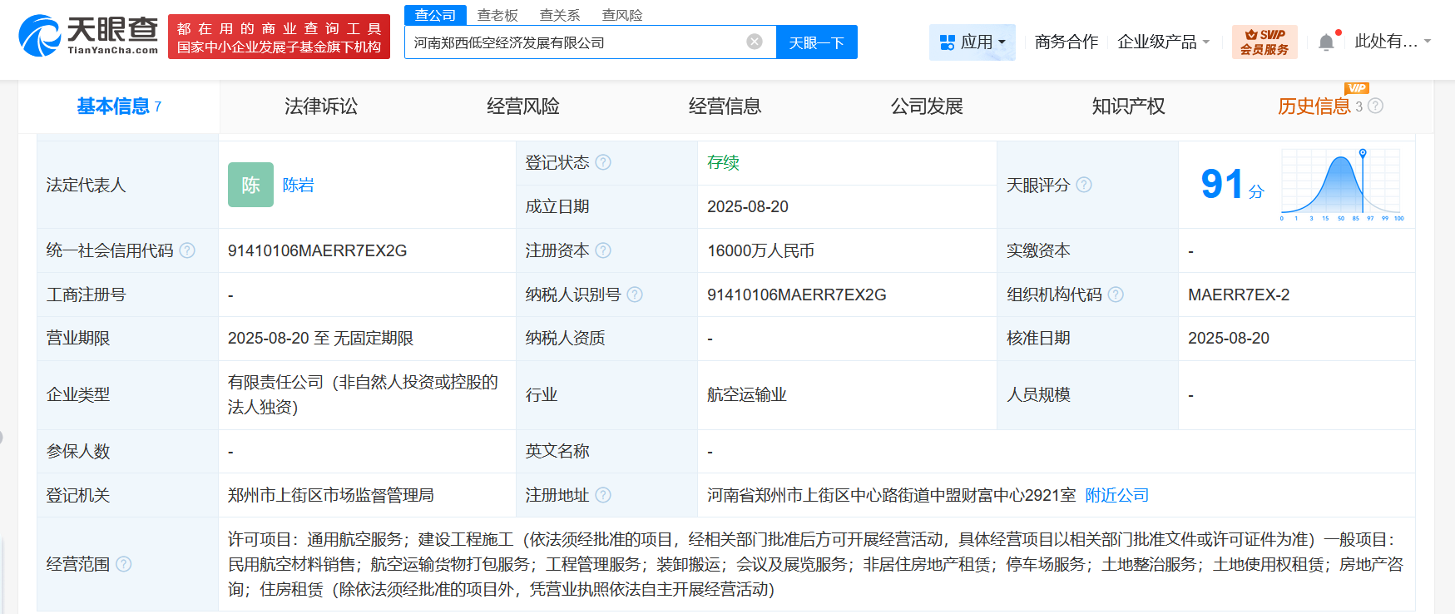Switch to the 法律诉讼 tab

(320, 106)
